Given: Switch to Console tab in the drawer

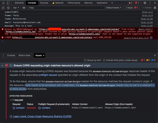Looking at the screenshot, I should pos(11,55).
